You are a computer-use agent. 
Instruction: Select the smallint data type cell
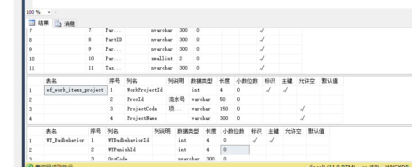(163, 58)
